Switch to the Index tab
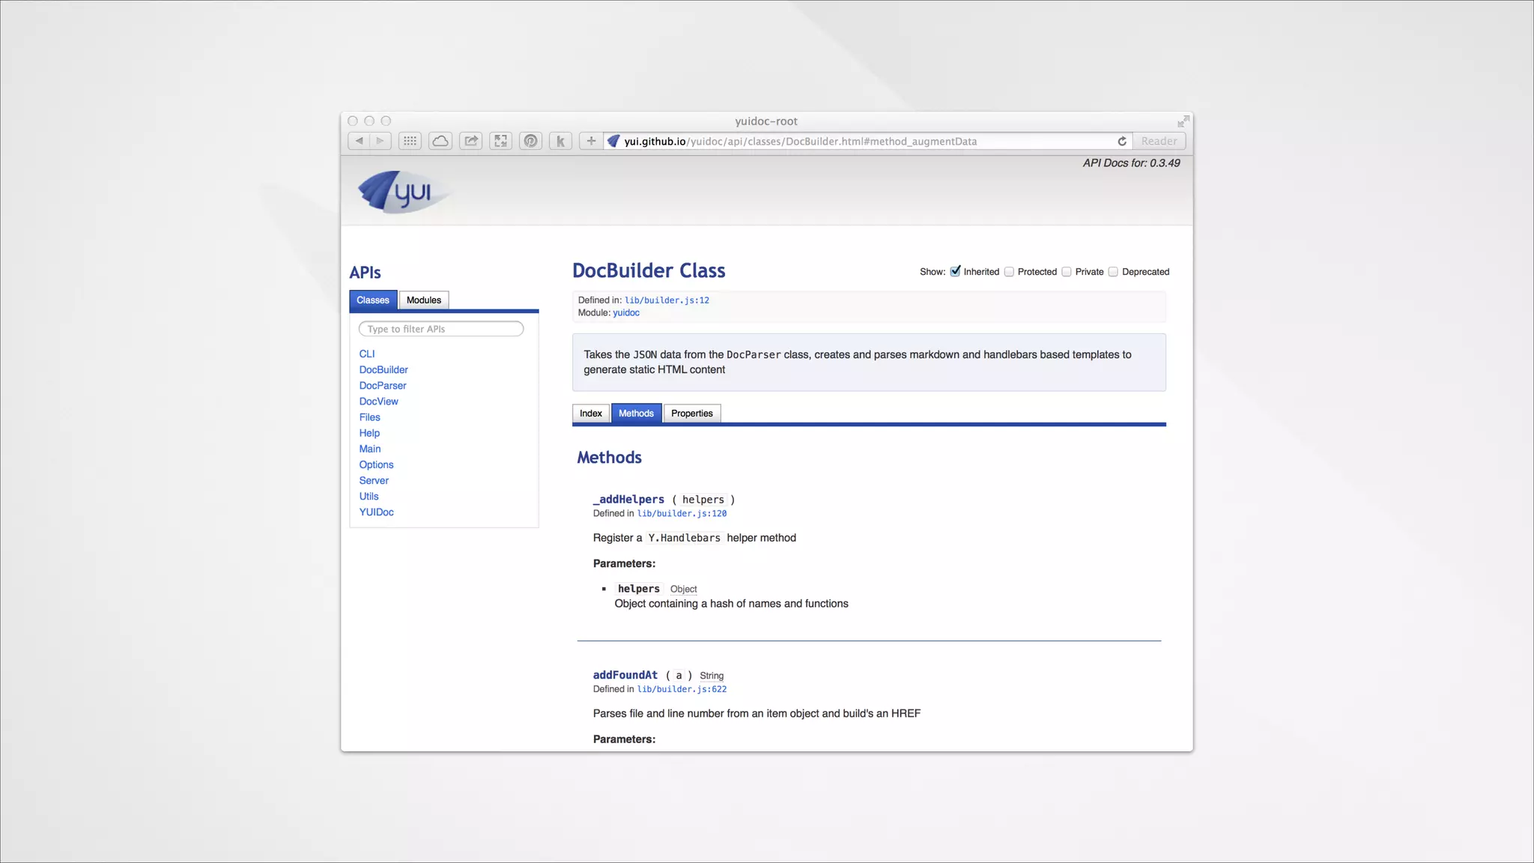1534x863 pixels. tap(590, 414)
